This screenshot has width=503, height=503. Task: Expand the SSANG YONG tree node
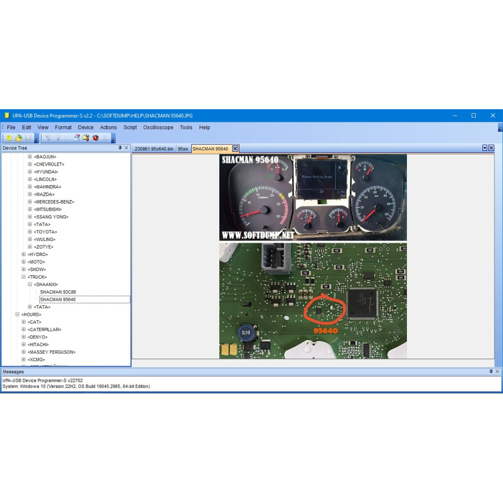tap(30, 216)
